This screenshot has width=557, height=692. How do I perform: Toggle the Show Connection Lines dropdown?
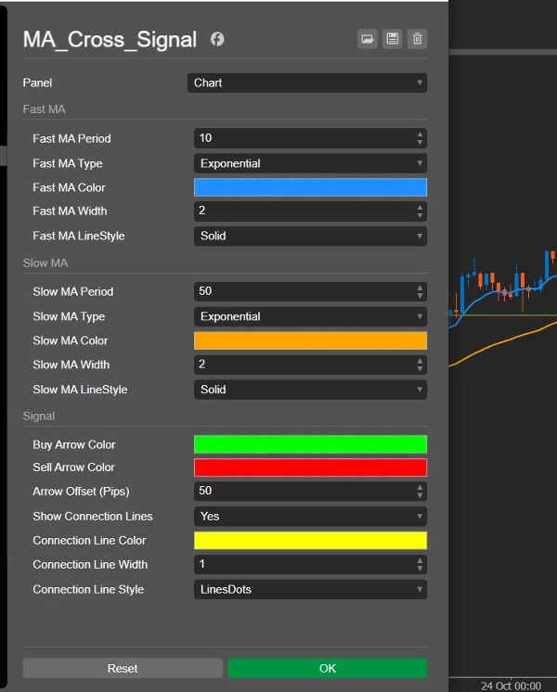click(x=310, y=516)
